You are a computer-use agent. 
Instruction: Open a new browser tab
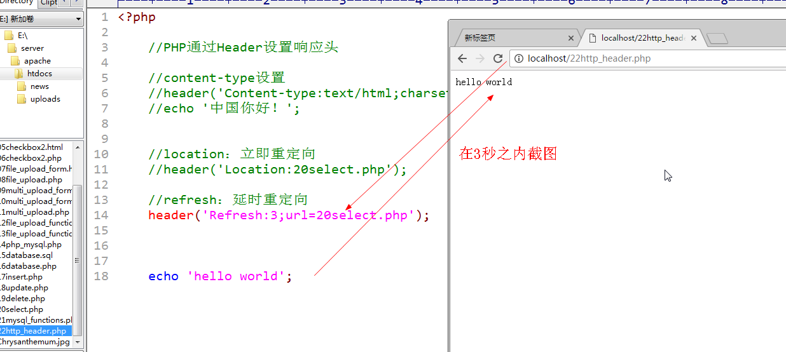[x=717, y=39]
